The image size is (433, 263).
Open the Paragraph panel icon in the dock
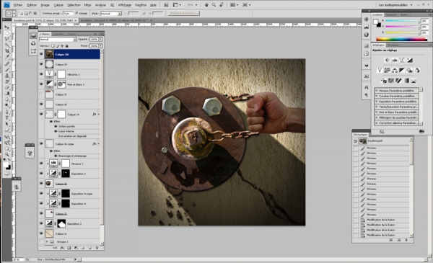(x=366, y=95)
